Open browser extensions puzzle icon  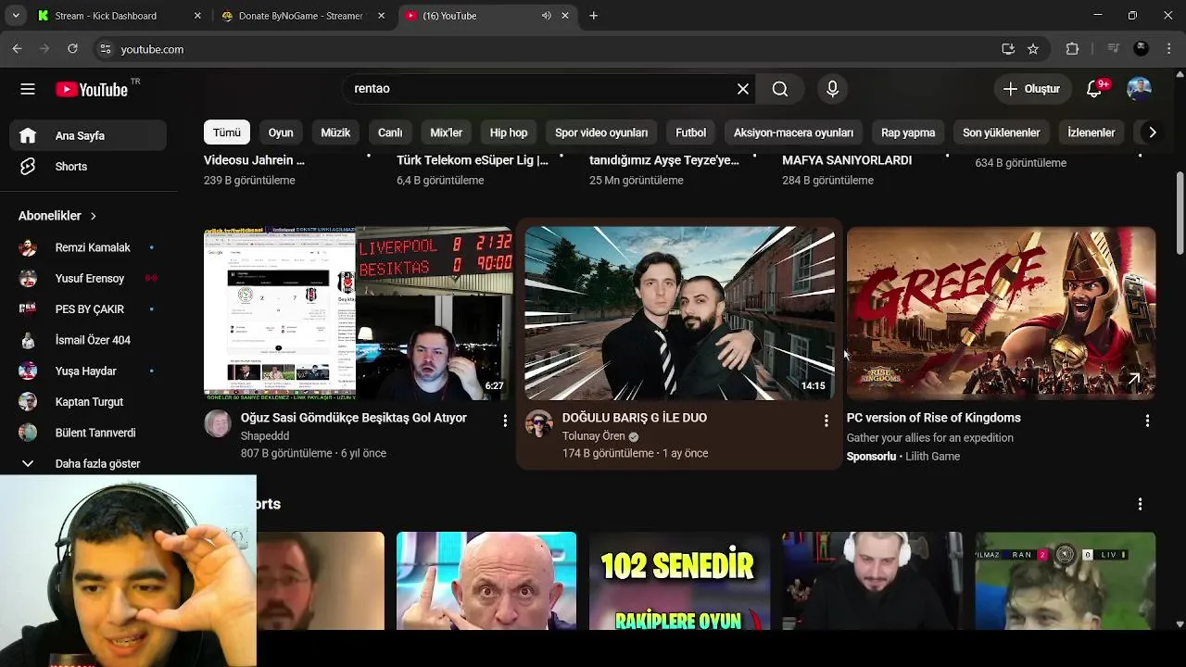point(1072,49)
